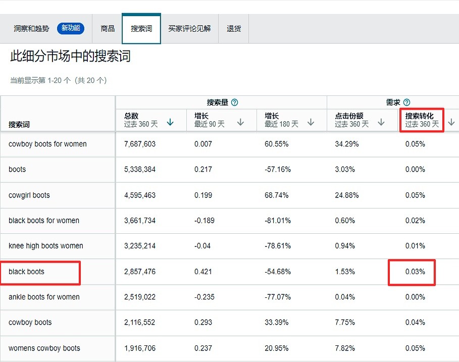
Task: Open the 买家评论见解 tab
Action: (x=189, y=29)
